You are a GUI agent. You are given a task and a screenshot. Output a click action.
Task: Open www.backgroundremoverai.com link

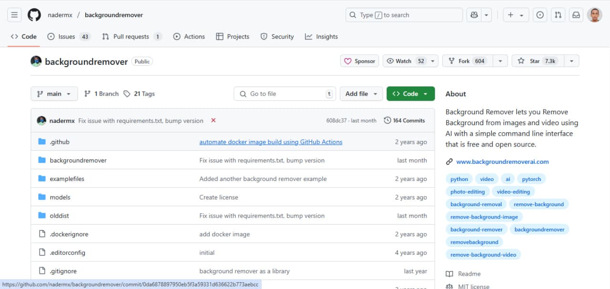(x=502, y=162)
